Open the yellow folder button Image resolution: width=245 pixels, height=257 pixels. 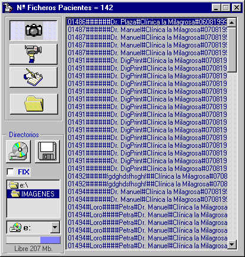tap(34, 104)
